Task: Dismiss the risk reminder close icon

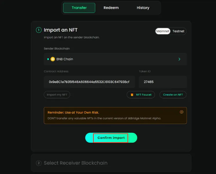Action: coord(181,112)
